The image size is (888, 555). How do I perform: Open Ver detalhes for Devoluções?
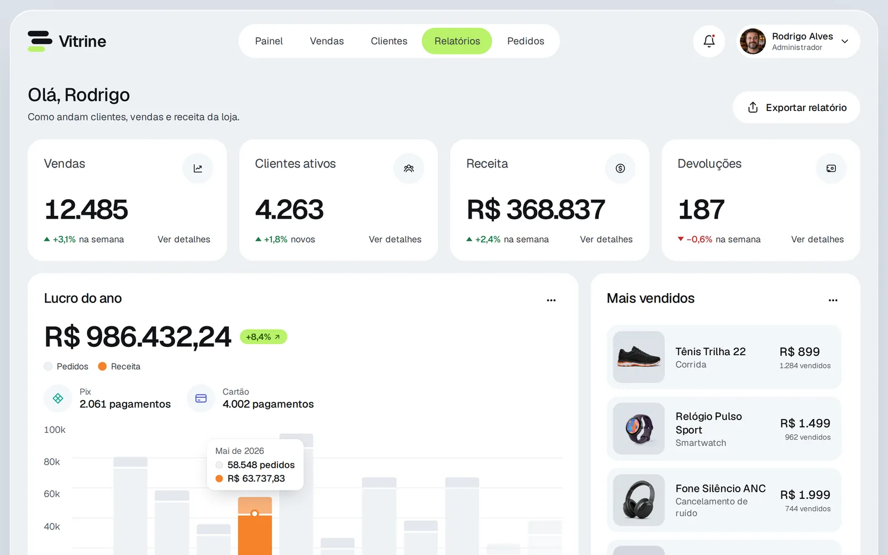(x=818, y=239)
